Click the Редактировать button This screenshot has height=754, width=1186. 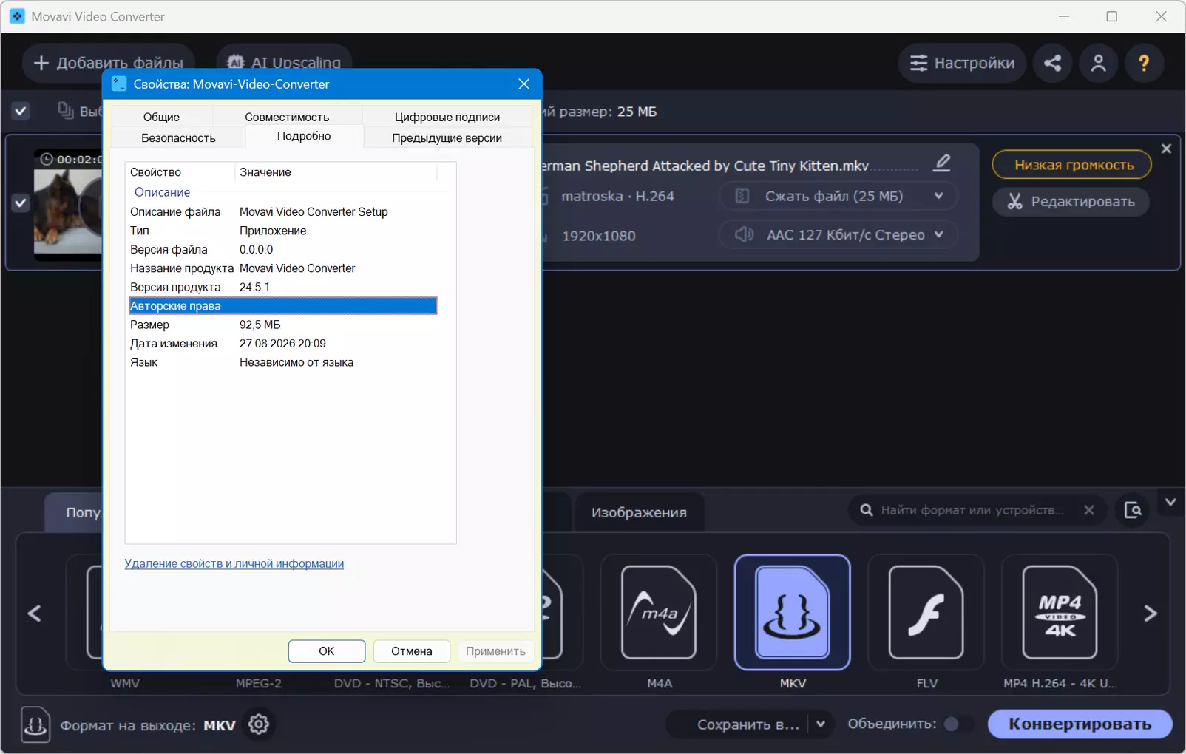coord(1072,202)
